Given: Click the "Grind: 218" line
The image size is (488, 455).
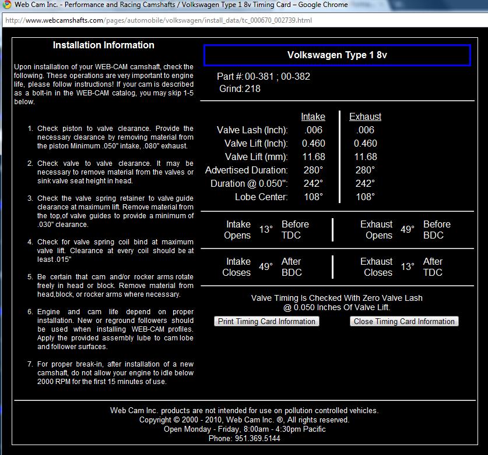Looking at the screenshot, I should click(240, 89).
